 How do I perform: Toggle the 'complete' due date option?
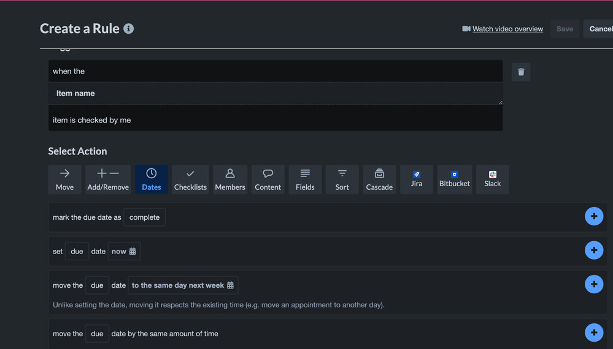point(144,217)
